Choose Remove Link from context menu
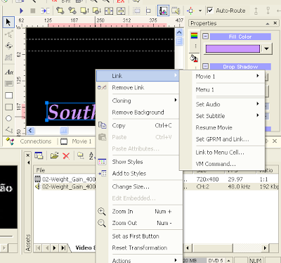 [138, 88]
